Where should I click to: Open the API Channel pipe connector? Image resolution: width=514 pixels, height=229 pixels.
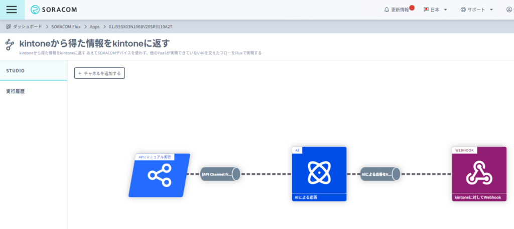[x=220, y=174]
